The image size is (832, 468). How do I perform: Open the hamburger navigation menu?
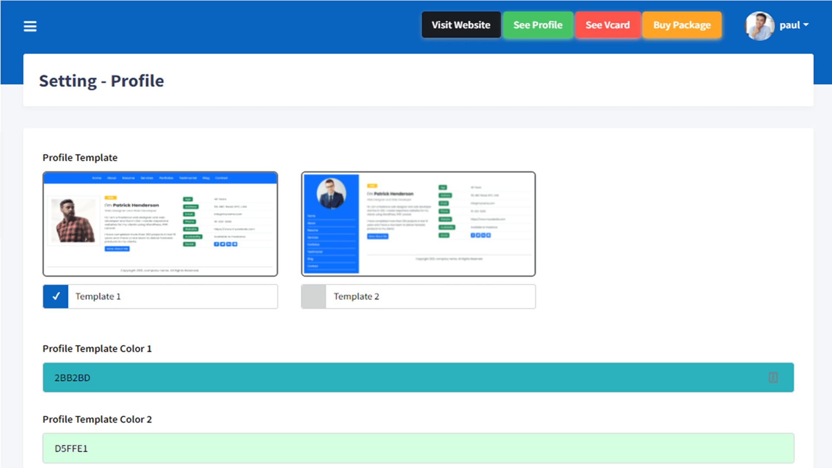[30, 26]
